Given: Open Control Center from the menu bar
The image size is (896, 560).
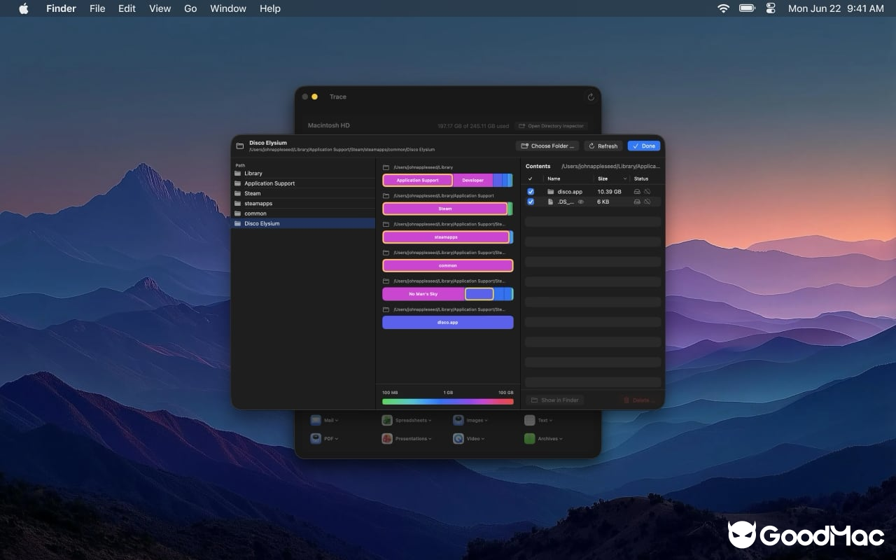Looking at the screenshot, I should coord(771,8).
